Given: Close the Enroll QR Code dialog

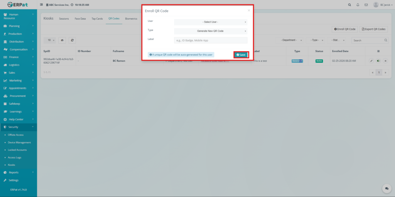Looking at the screenshot, I should tap(249, 11).
